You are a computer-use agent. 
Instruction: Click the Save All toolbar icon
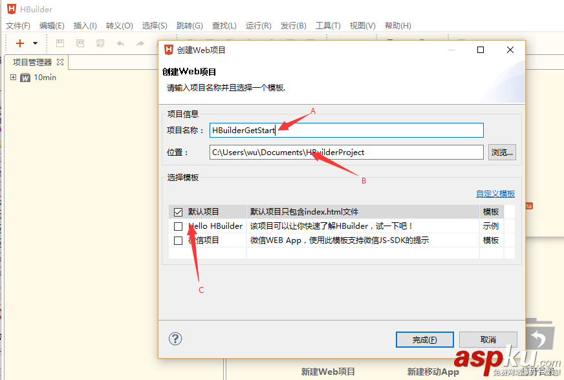pos(100,43)
